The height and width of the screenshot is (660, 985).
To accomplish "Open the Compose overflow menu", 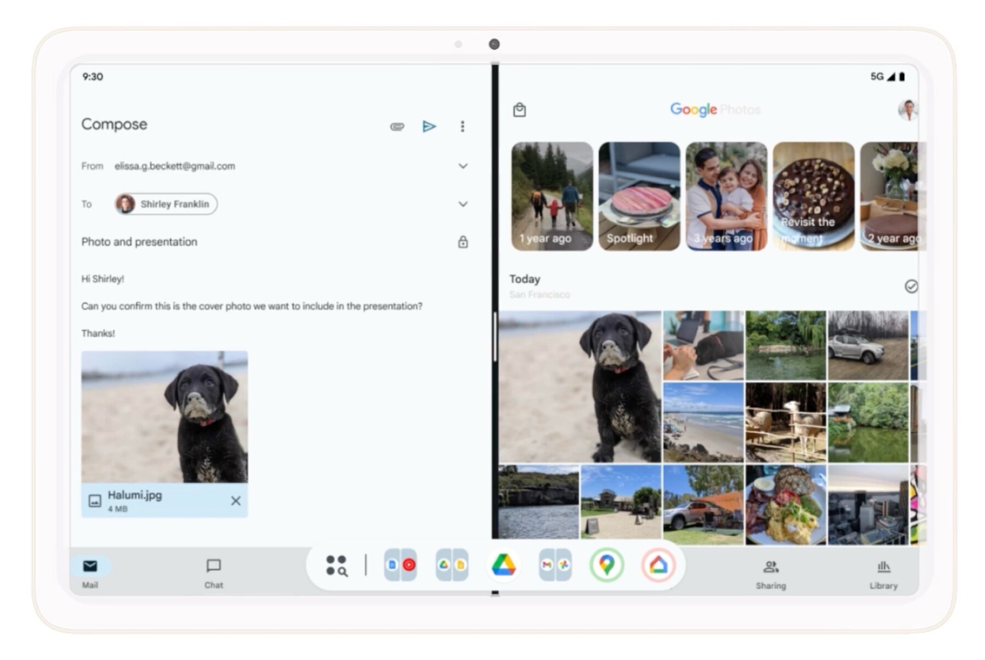I will 463,127.
